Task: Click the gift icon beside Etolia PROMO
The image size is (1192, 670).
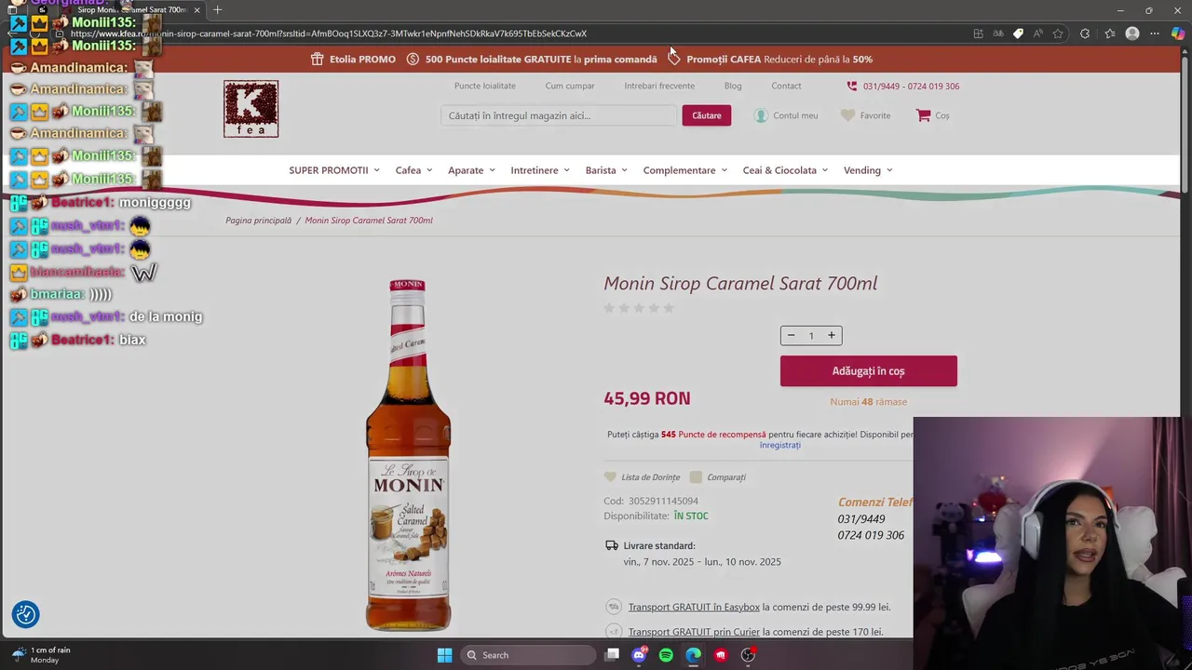Action: point(318,59)
